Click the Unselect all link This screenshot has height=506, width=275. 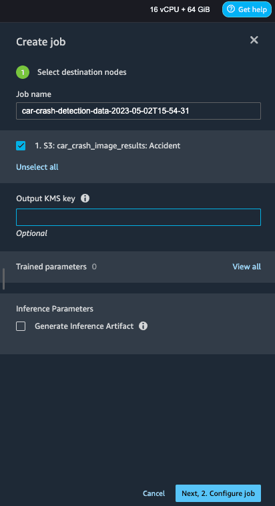(37, 167)
